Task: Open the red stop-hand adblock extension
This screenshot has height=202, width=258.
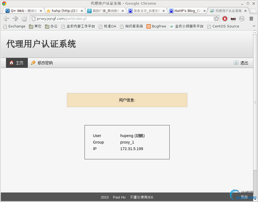Action: [x=225, y=19]
